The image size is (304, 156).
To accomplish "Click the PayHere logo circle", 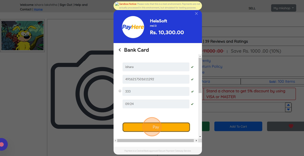I will [133, 27].
